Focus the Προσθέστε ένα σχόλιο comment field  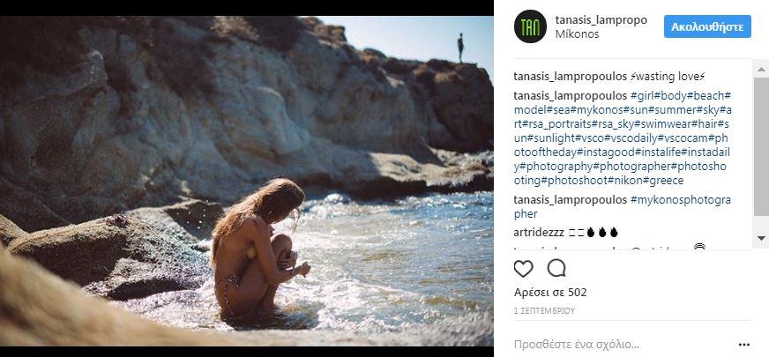(x=617, y=344)
